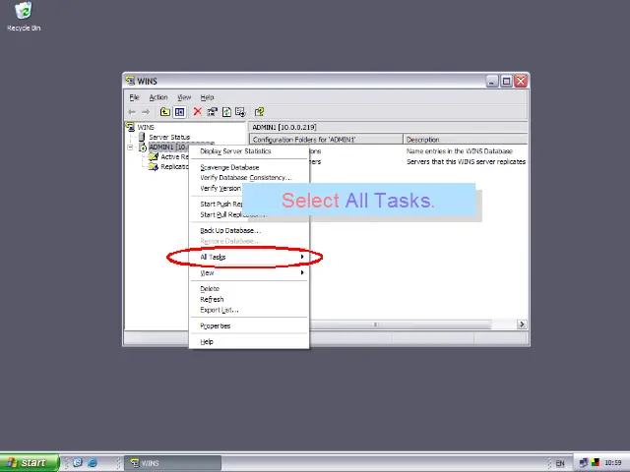Viewport: 630px width, 472px height.
Task: Select Display Server Statistics from context menu
Action: pyautogui.click(x=235, y=151)
